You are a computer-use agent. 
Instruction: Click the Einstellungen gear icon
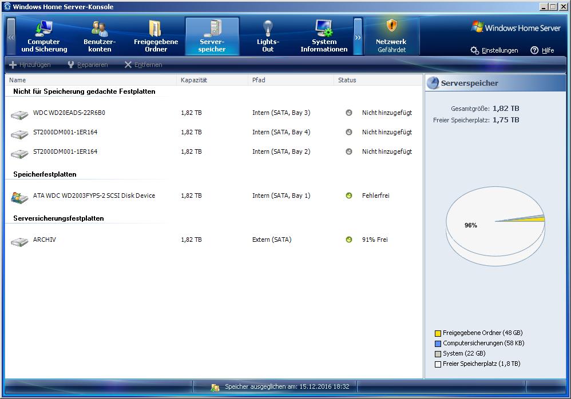coord(474,50)
